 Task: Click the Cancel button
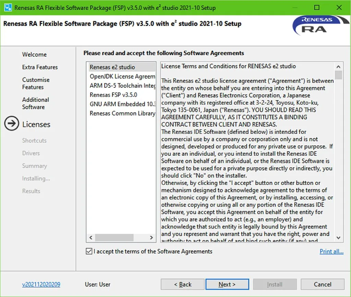(322, 284)
